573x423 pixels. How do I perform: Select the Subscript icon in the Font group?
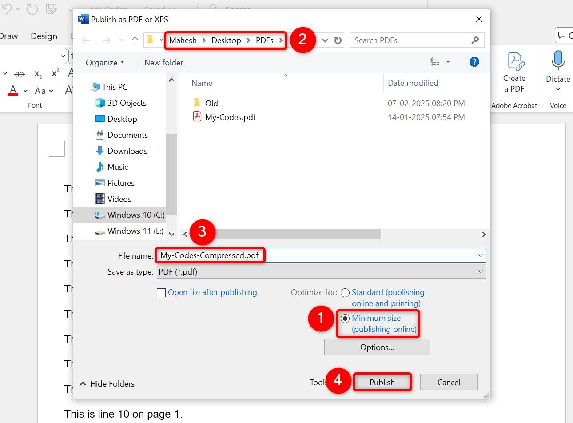coord(37,74)
